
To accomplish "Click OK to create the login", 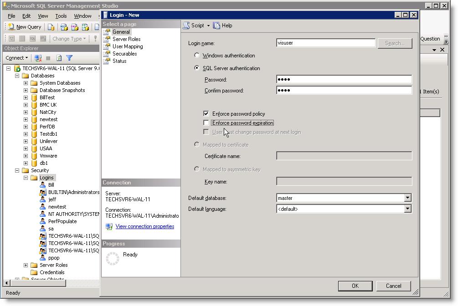I will point(355,286).
